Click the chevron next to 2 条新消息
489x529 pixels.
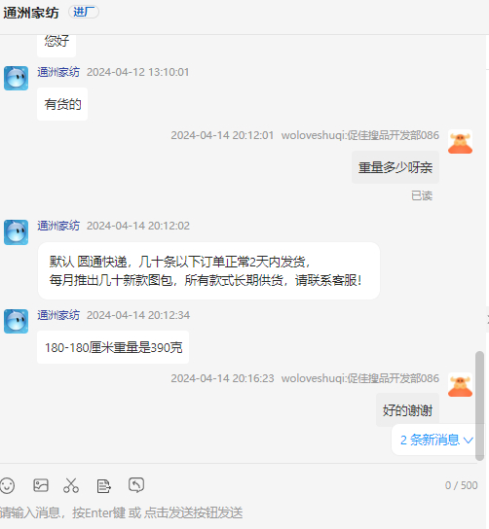468,441
